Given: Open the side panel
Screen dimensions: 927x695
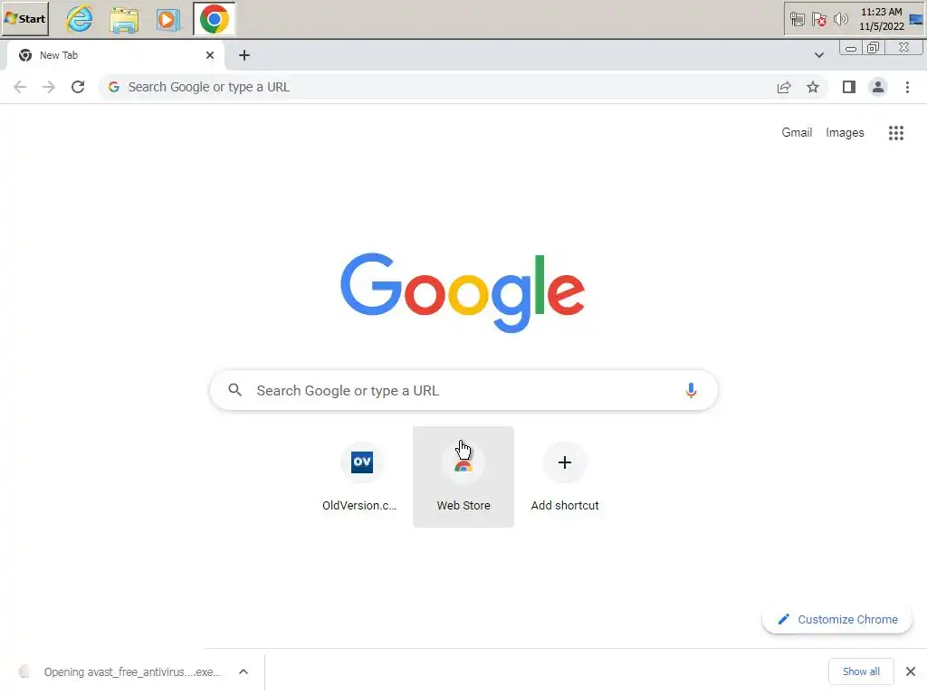Looking at the screenshot, I should click(849, 88).
